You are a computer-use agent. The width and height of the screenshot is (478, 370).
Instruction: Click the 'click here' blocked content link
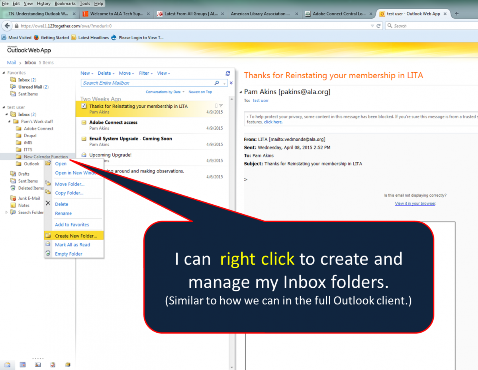(273, 122)
